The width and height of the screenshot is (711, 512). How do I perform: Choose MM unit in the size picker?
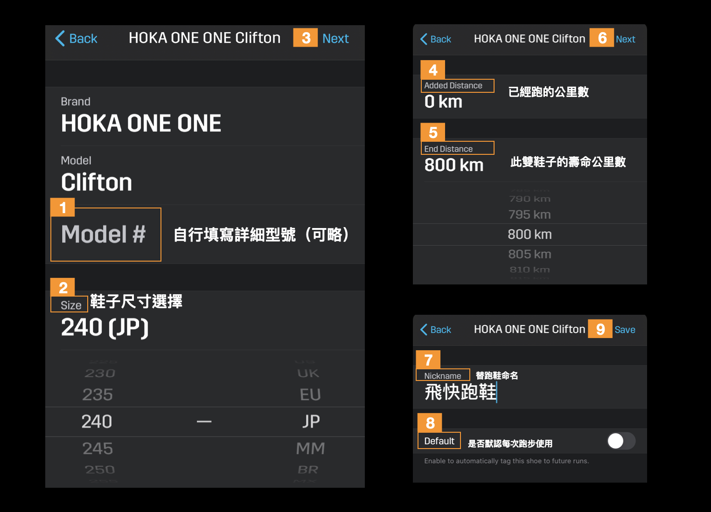click(310, 449)
